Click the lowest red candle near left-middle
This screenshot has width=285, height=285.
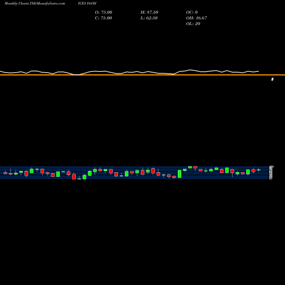tap(74, 177)
